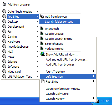Choose Add and edit URL from browser...
112x105 pixels.
click(68, 59)
